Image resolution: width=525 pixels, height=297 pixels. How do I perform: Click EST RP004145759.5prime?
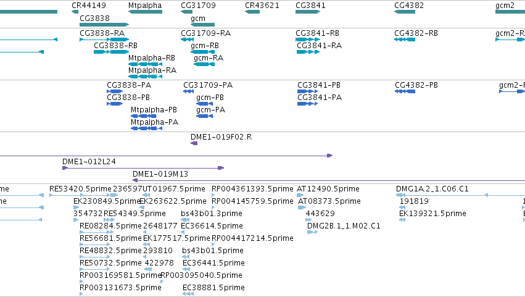click(x=252, y=201)
